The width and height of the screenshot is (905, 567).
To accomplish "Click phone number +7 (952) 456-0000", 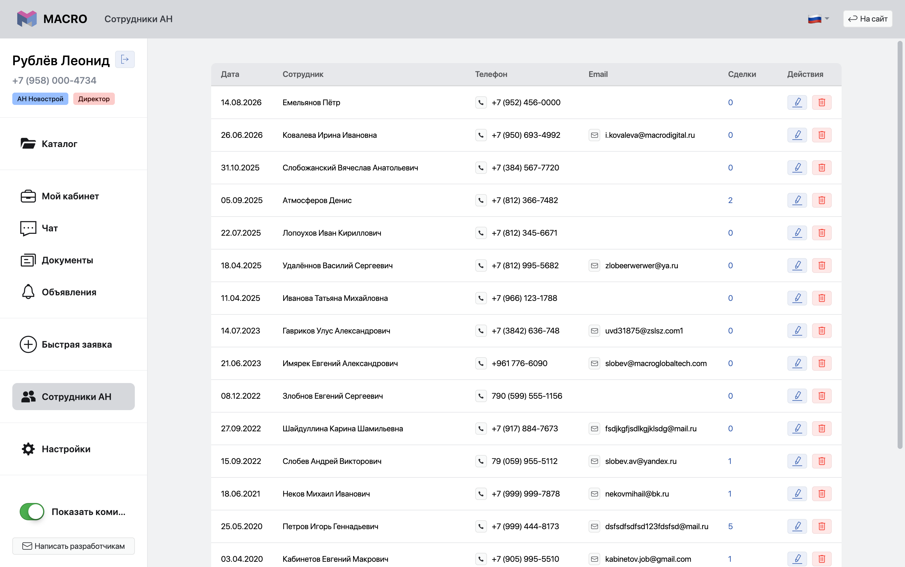I will click(x=526, y=102).
